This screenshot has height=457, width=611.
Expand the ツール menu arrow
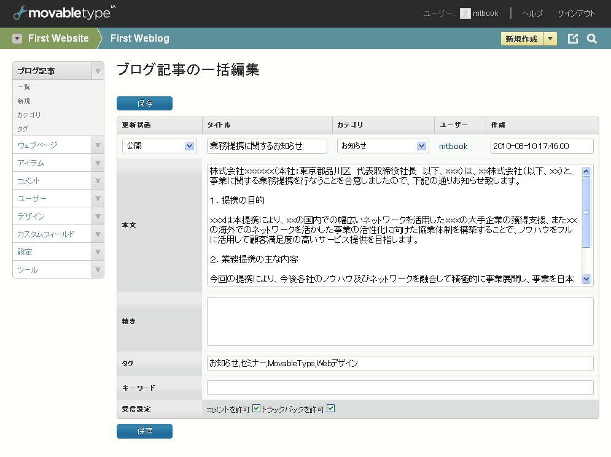point(98,270)
